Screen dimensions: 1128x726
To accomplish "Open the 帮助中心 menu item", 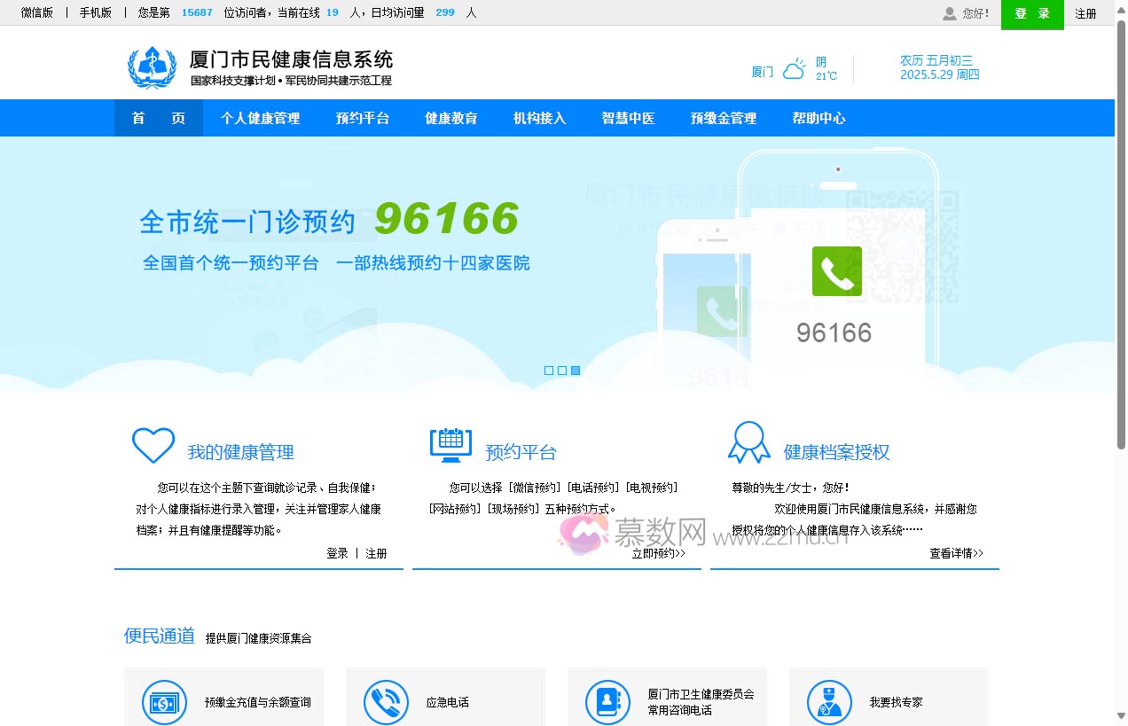I will click(x=819, y=118).
